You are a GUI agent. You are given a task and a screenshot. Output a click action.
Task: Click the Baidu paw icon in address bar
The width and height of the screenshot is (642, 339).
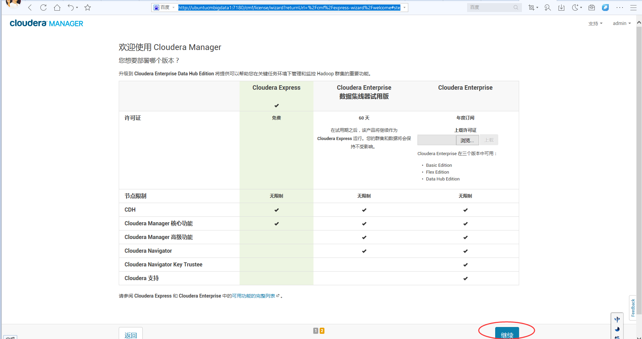click(156, 8)
